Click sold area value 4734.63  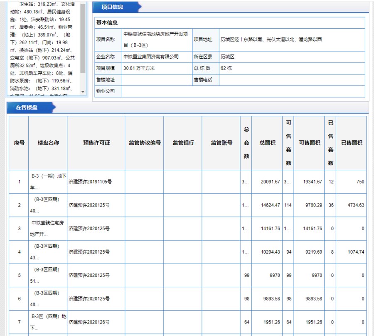[356, 205]
